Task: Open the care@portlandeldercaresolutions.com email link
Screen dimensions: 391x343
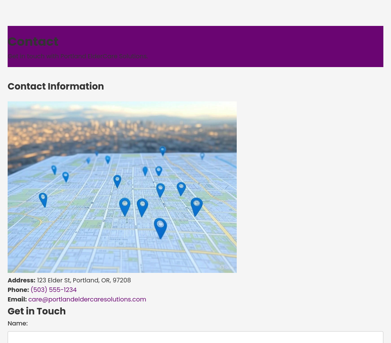Action: coord(87,300)
